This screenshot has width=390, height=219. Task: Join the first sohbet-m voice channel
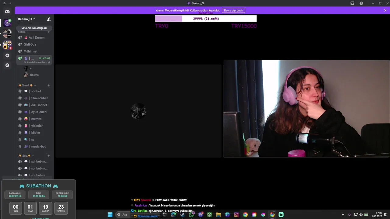tap(34, 162)
